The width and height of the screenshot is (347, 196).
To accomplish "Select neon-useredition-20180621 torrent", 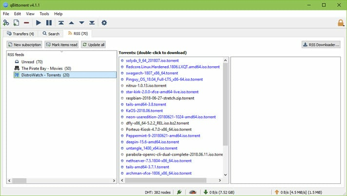I will (x=171, y=117).
